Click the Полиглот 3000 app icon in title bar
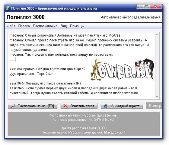Viewport: 169px width, 145px height. [x=8, y=8]
